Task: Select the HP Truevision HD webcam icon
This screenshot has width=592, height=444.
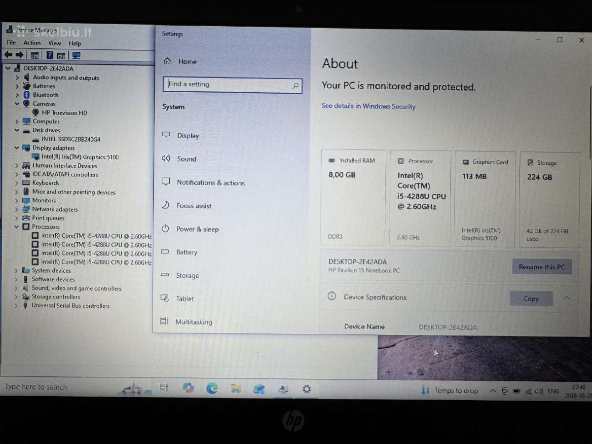Action: click(x=36, y=112)
